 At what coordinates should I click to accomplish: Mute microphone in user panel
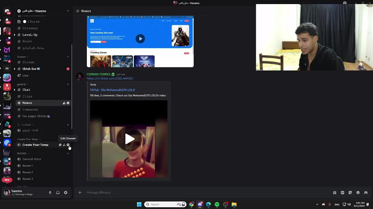(50, 192)
